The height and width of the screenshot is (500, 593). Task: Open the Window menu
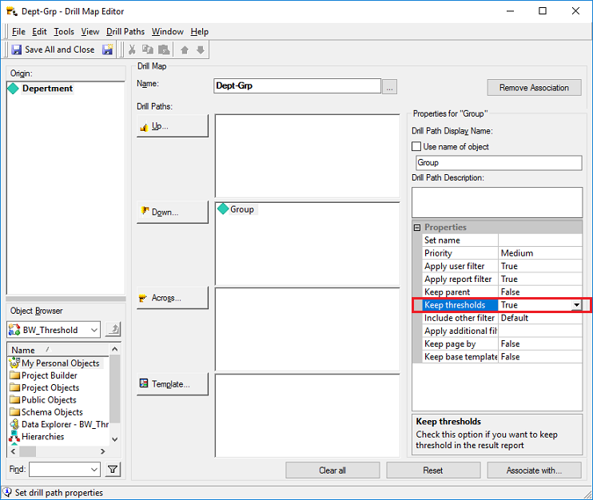click(168, 32)
